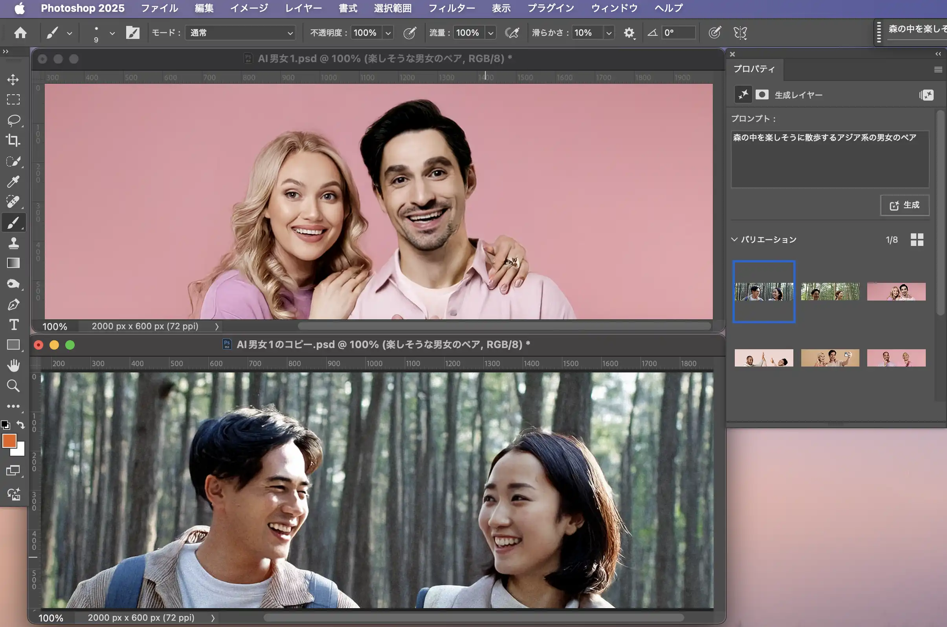Select the Eyedropper tool
947x627 pixels.
pyautogui.click(x=13, y=181)
